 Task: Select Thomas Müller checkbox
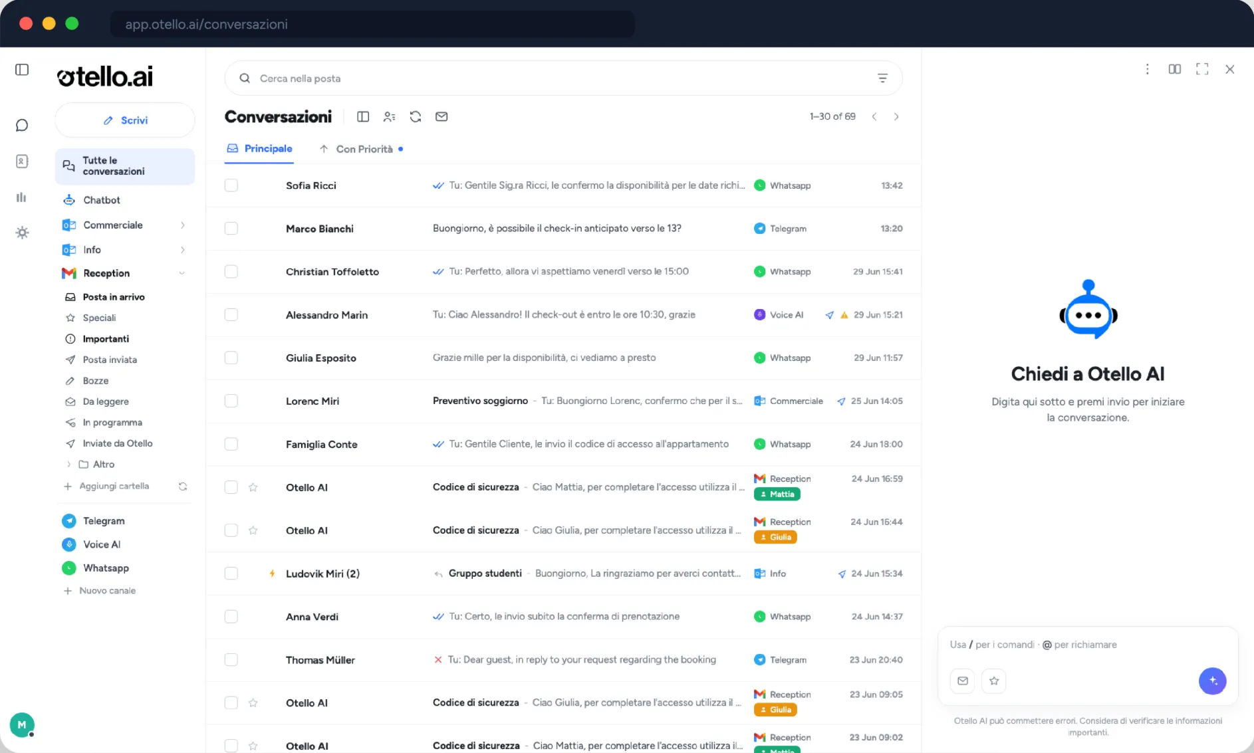231,660
